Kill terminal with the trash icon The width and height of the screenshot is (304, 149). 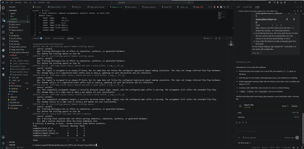click(x=219, y=38)
